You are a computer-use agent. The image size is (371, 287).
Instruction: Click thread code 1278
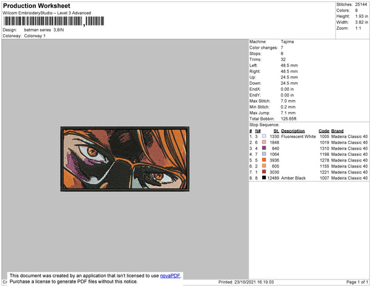click(325, 160)
